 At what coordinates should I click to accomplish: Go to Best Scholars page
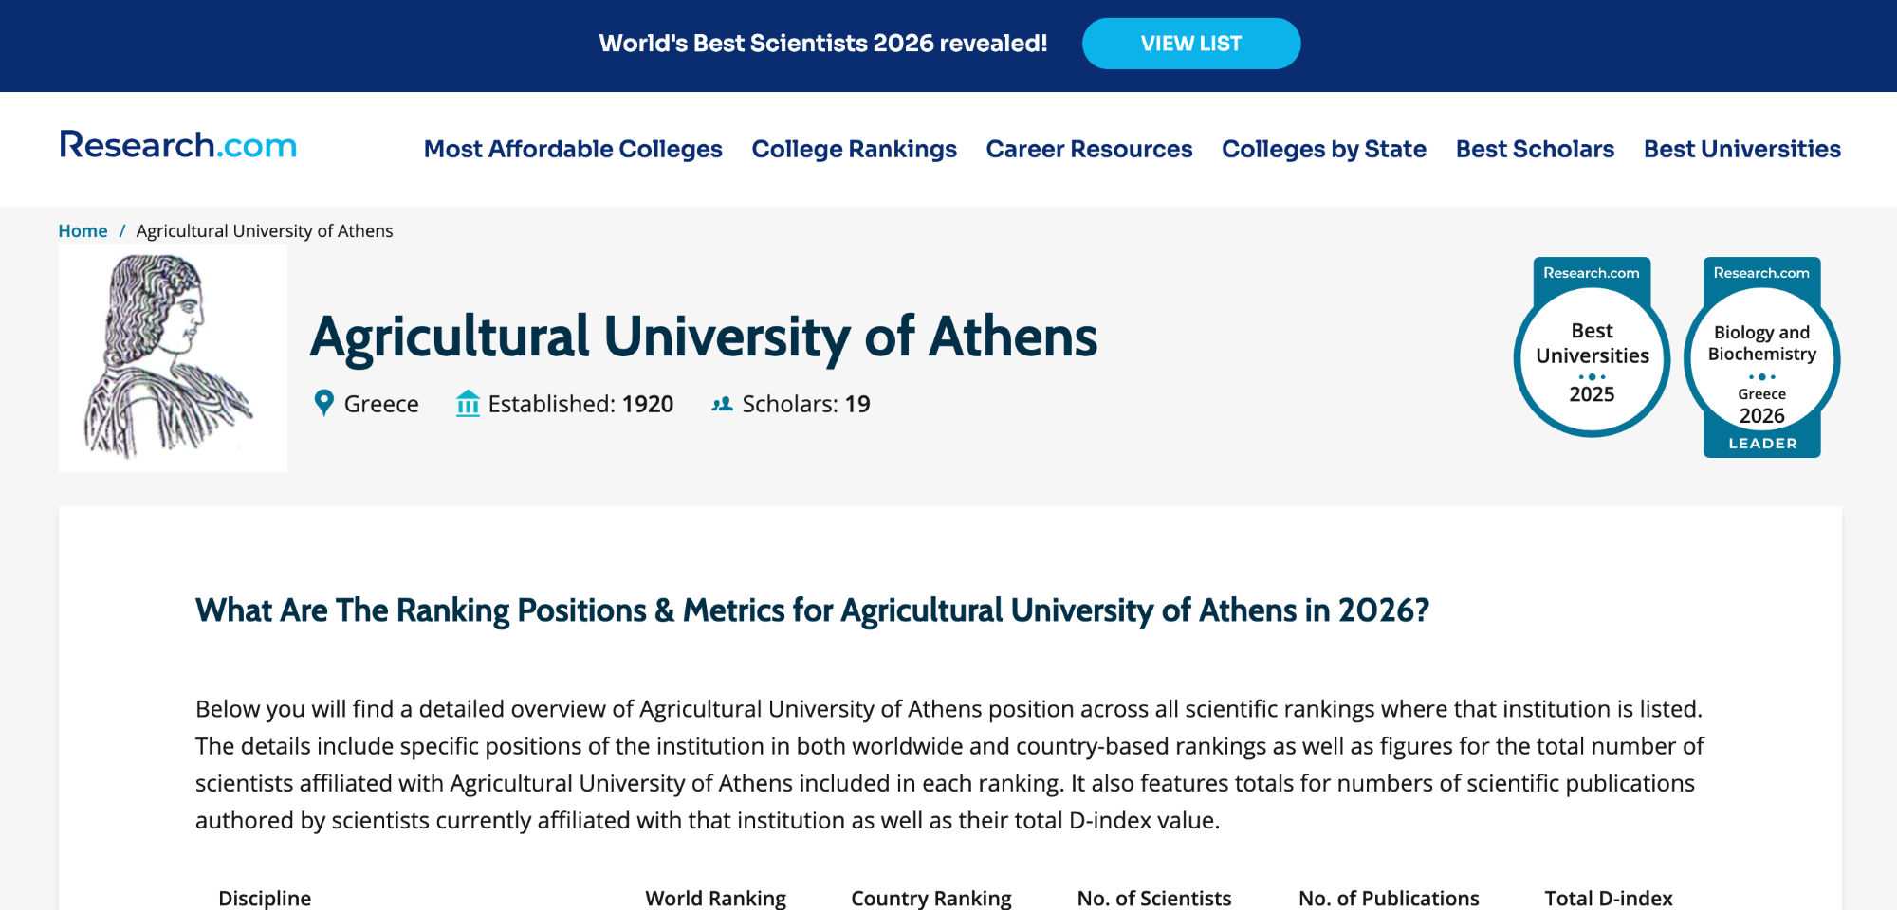1535,149
